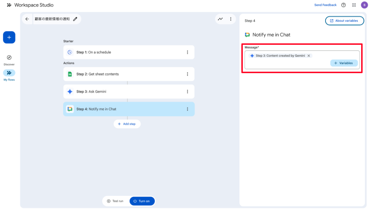Click the Send Feedback link
The image size is (370, 210).
point(325,5)
